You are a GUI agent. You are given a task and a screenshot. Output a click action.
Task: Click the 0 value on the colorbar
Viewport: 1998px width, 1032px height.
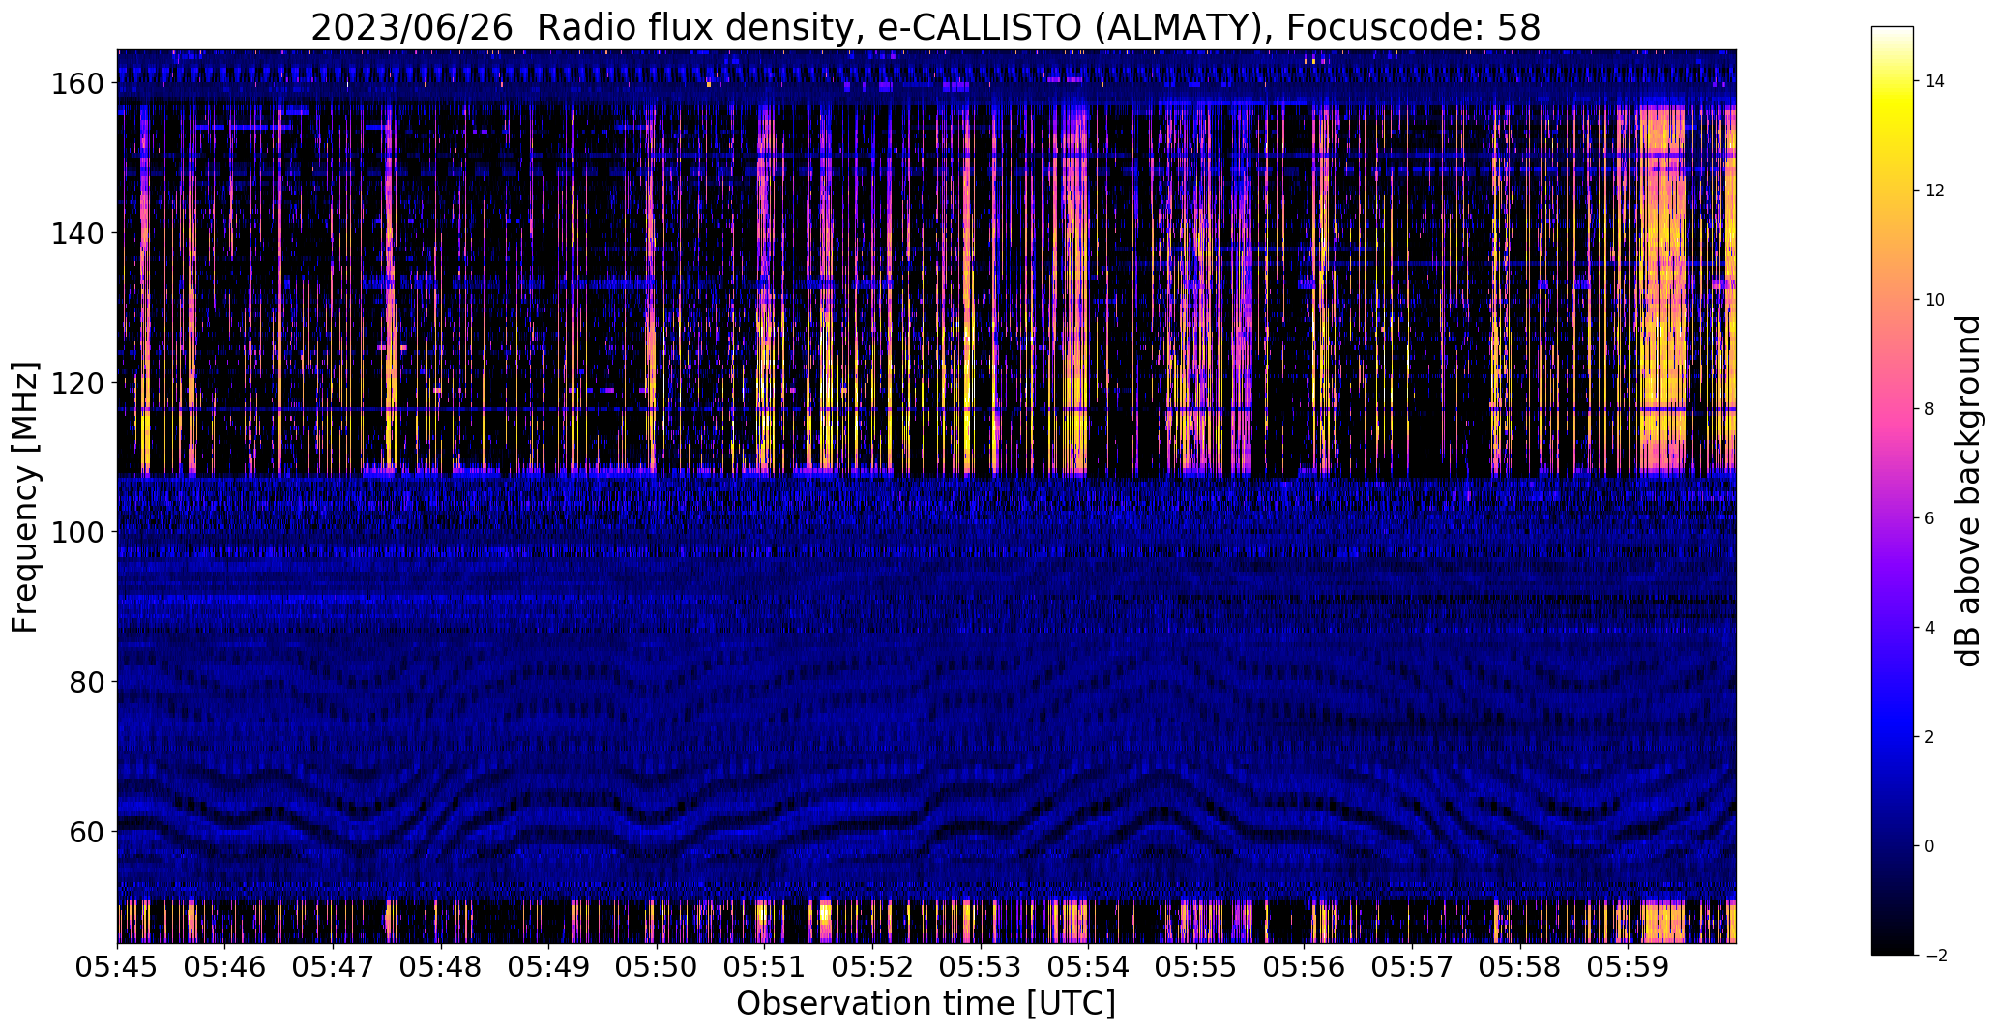(x=1930, y=846)
